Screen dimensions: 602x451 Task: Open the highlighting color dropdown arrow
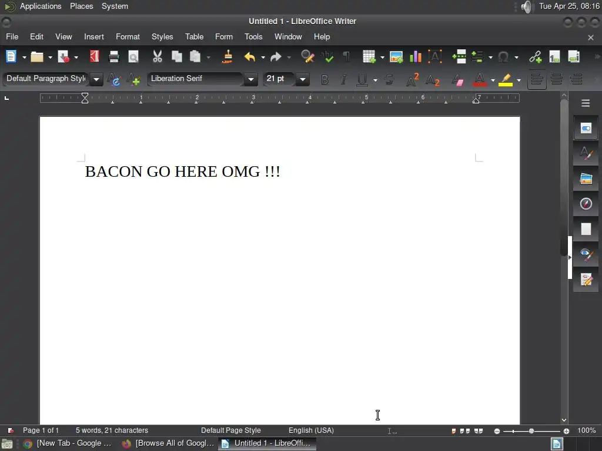519,80
